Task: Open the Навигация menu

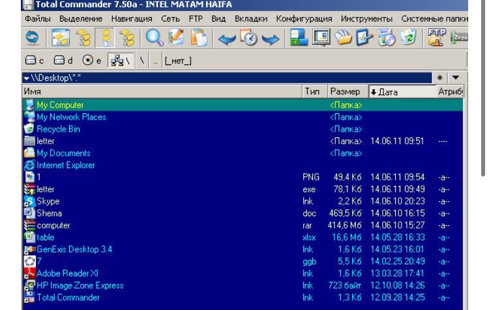Action: 132,19
